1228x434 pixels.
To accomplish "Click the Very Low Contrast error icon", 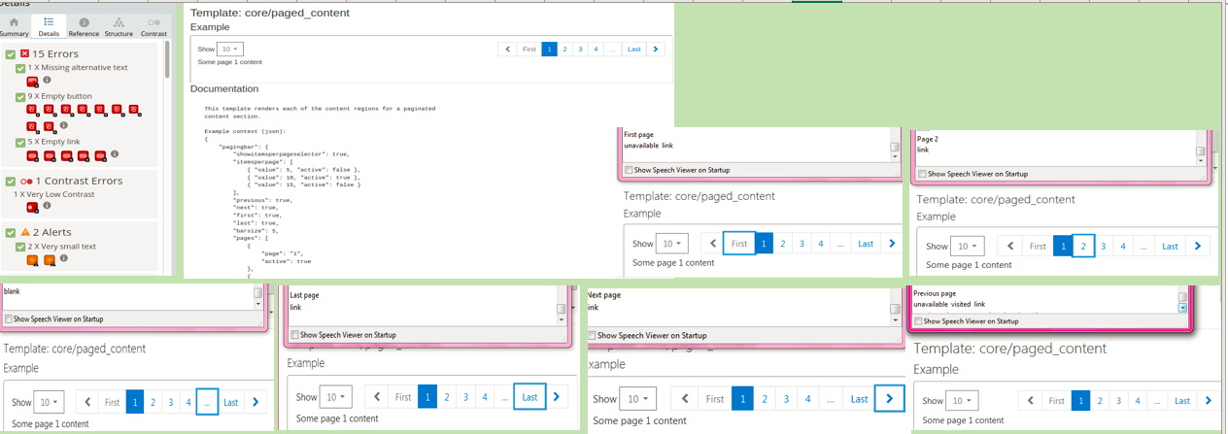I will [32, 207].
